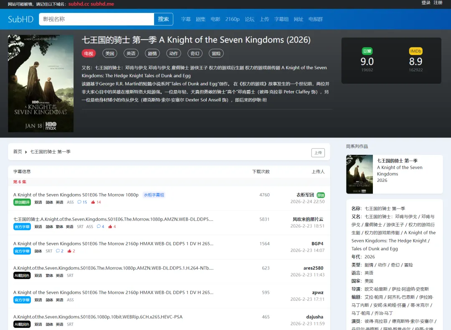This screenshot has width=451, height=330.
Task: Open the x265.HEVC-PSA subtitle entry
Action: (x=98, y=317)
